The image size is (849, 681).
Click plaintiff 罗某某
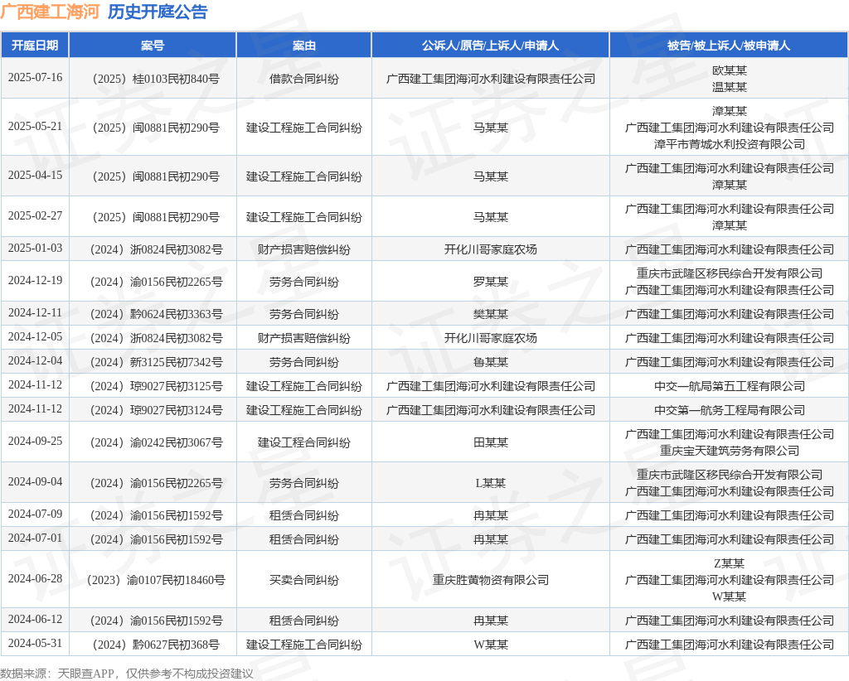[491, 282]
